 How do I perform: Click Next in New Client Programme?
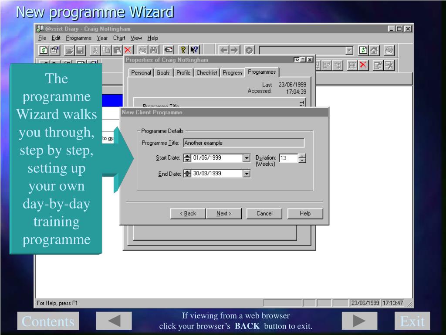point(223,213)
